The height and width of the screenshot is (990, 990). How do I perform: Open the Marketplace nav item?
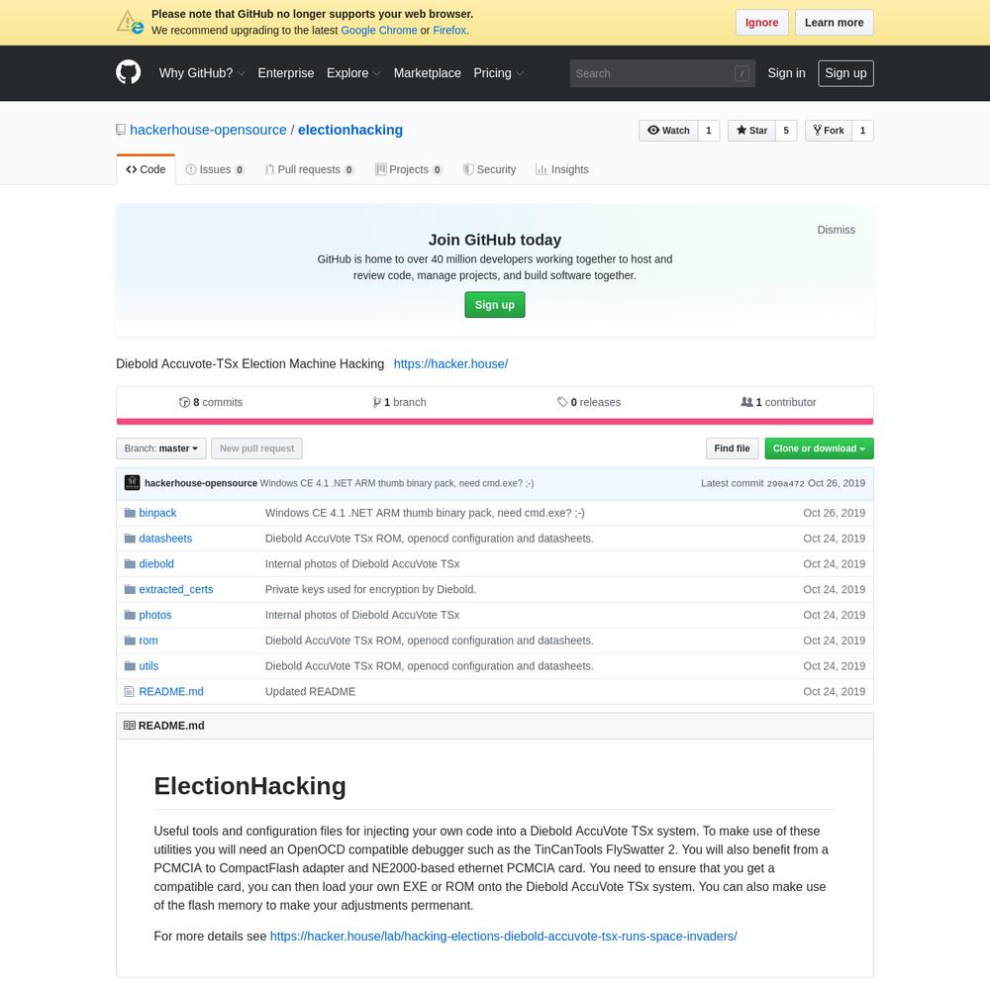pos(428,73)
